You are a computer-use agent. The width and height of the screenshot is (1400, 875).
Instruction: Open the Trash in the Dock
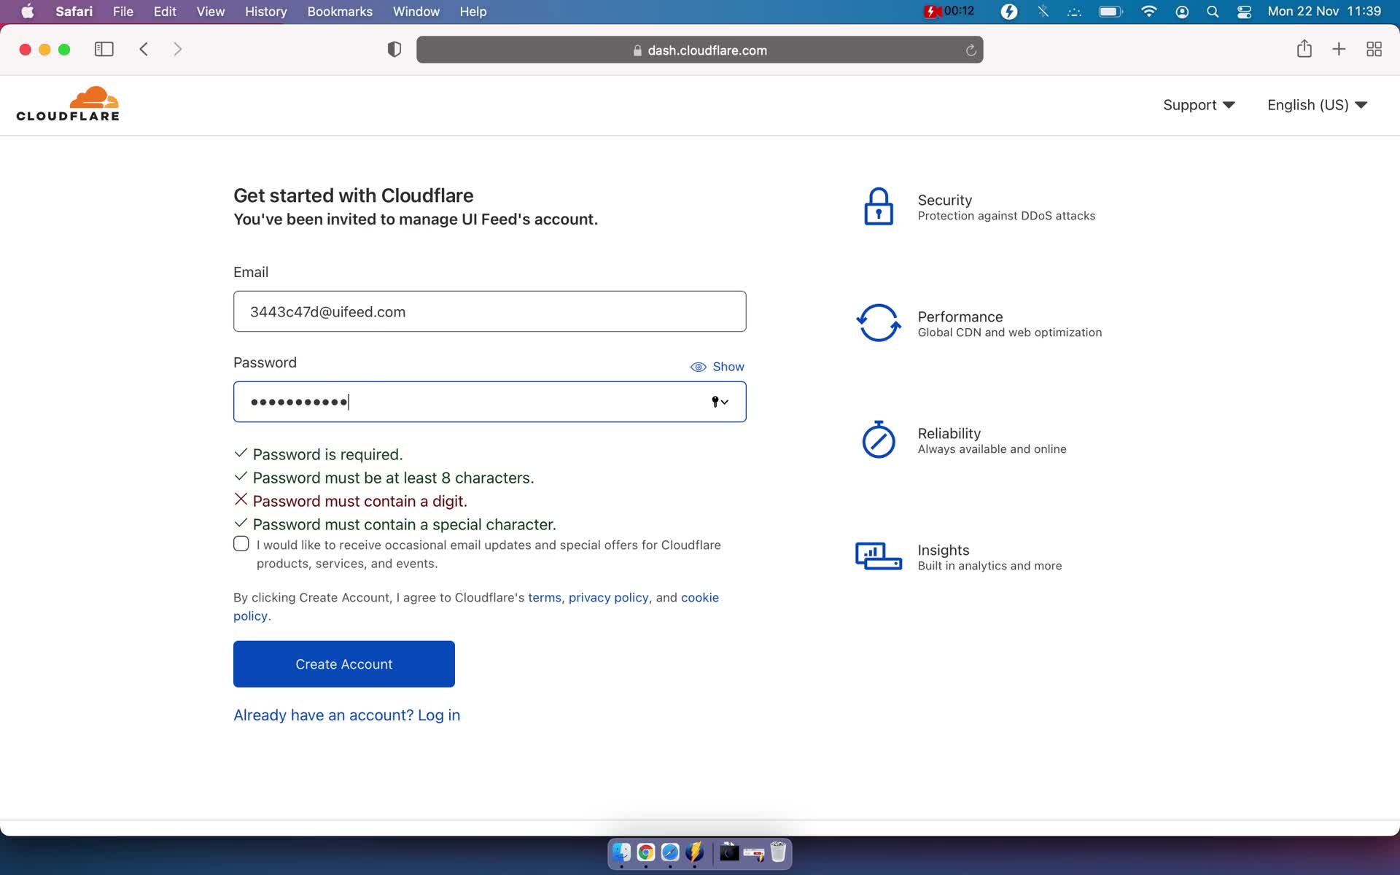click(x=778, y=852)
